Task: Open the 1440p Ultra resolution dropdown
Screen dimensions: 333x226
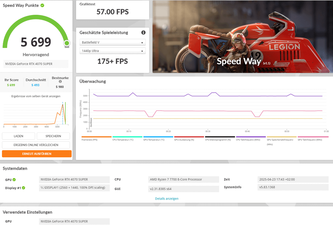Action: pos(113,51)
